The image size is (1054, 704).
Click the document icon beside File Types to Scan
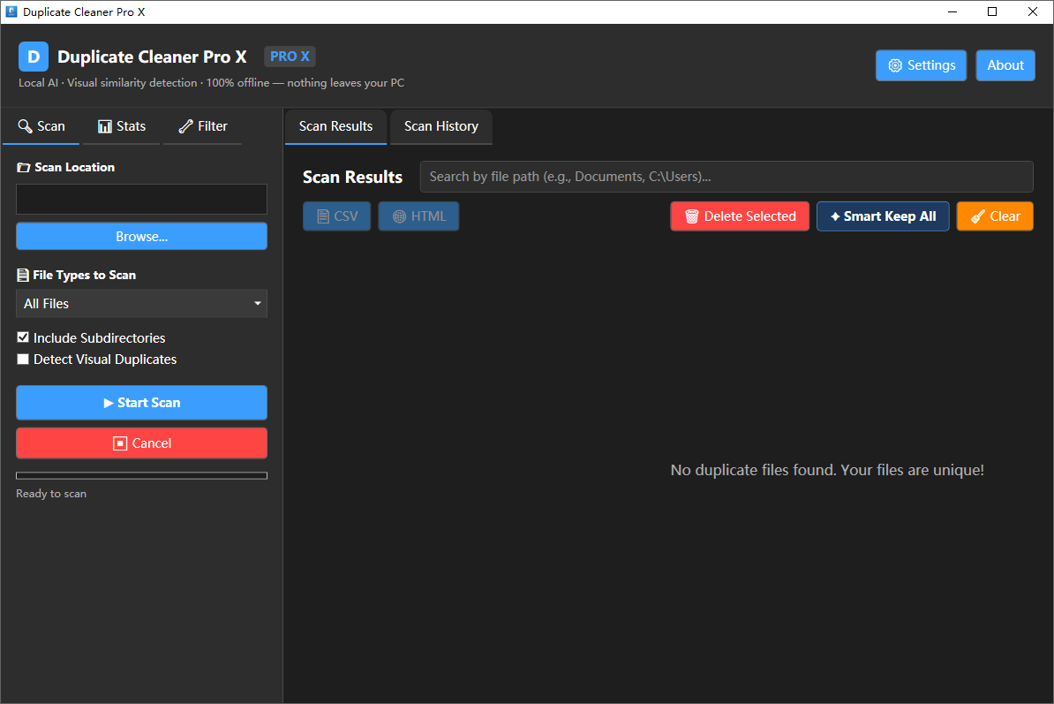pyautogui.click(x=23, y=275)
